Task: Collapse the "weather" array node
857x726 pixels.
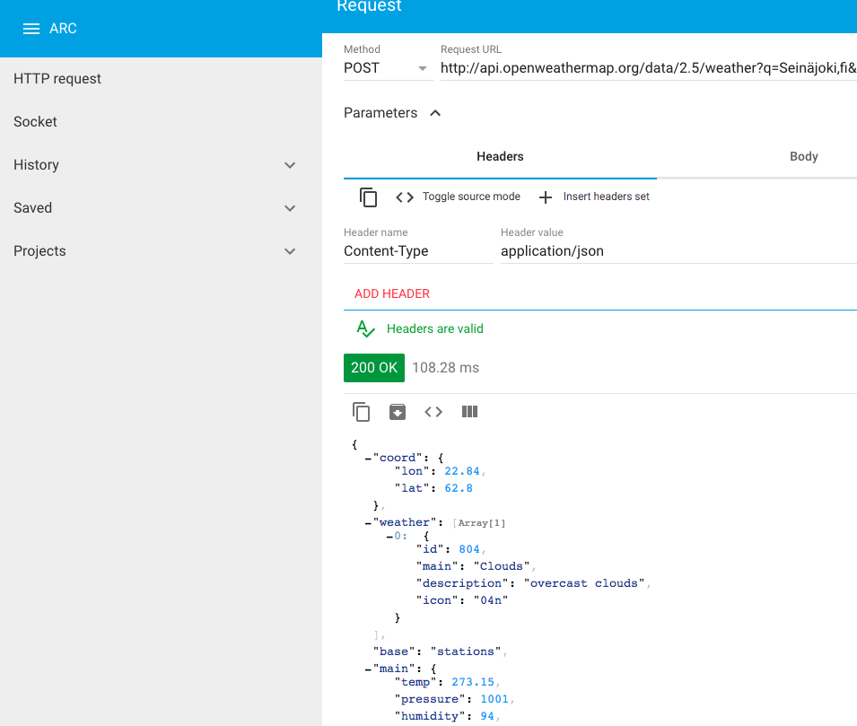Action: 368,523
